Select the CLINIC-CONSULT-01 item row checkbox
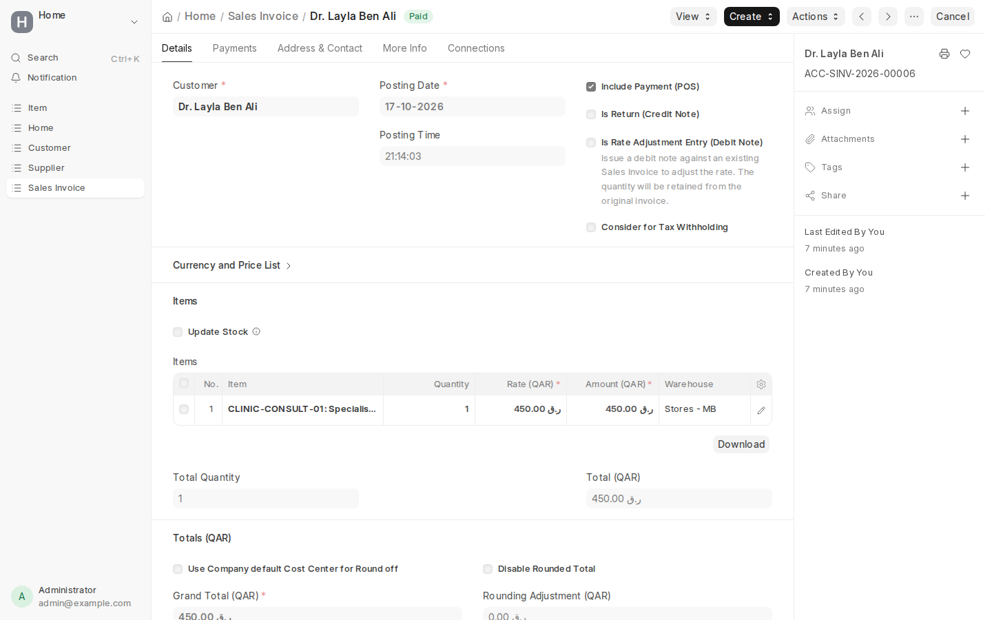Screen dimensions: 992x620 tap(184, 409)
